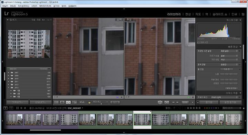Click the Reset All button in Quick Develop
This screenshot has width=248, height=135.
point(231,88)
